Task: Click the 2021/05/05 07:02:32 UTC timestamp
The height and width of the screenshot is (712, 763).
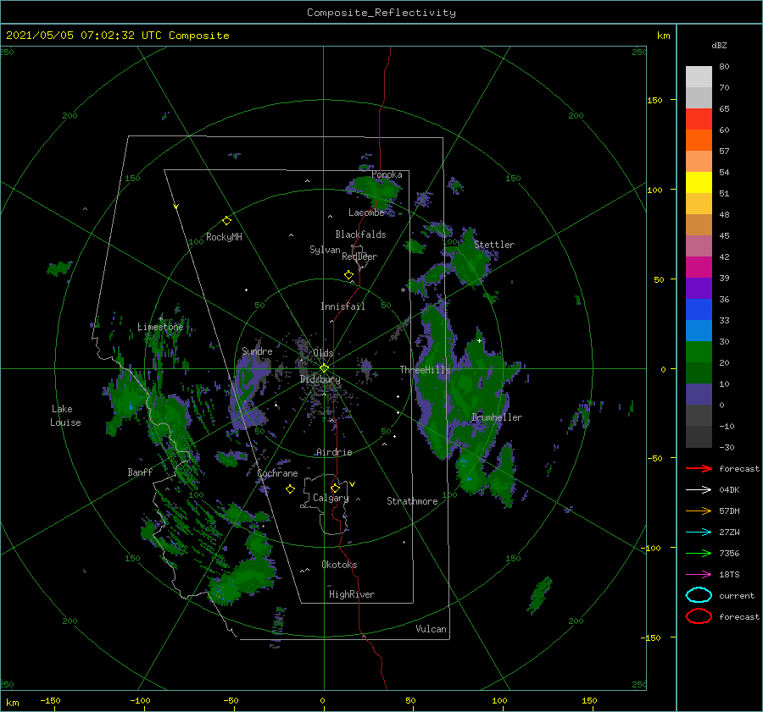Action: (x=117, y=36)
